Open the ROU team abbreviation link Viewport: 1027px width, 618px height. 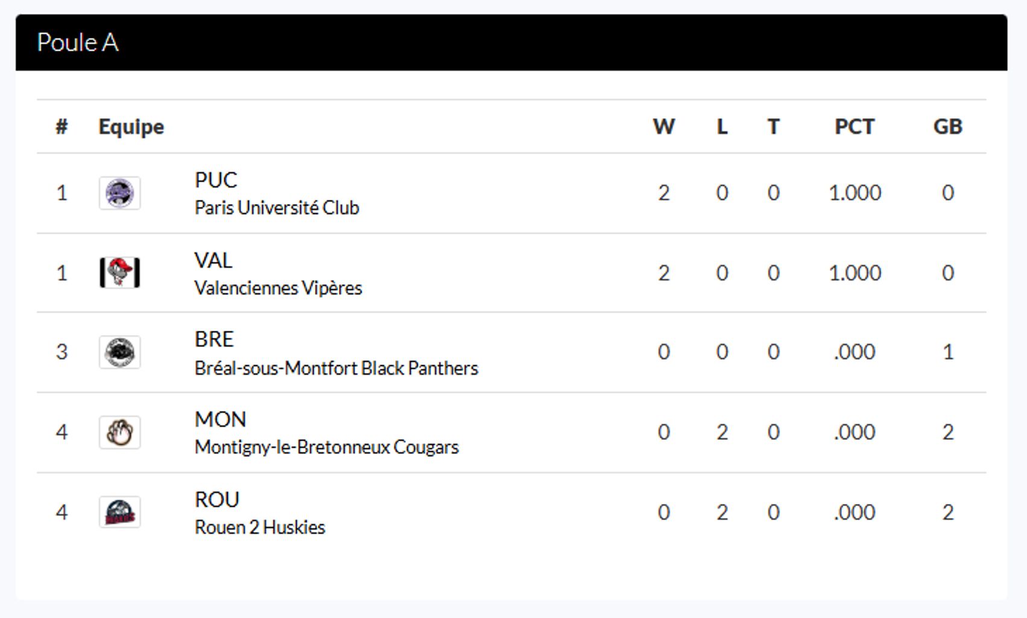click(x=217, y=499)
